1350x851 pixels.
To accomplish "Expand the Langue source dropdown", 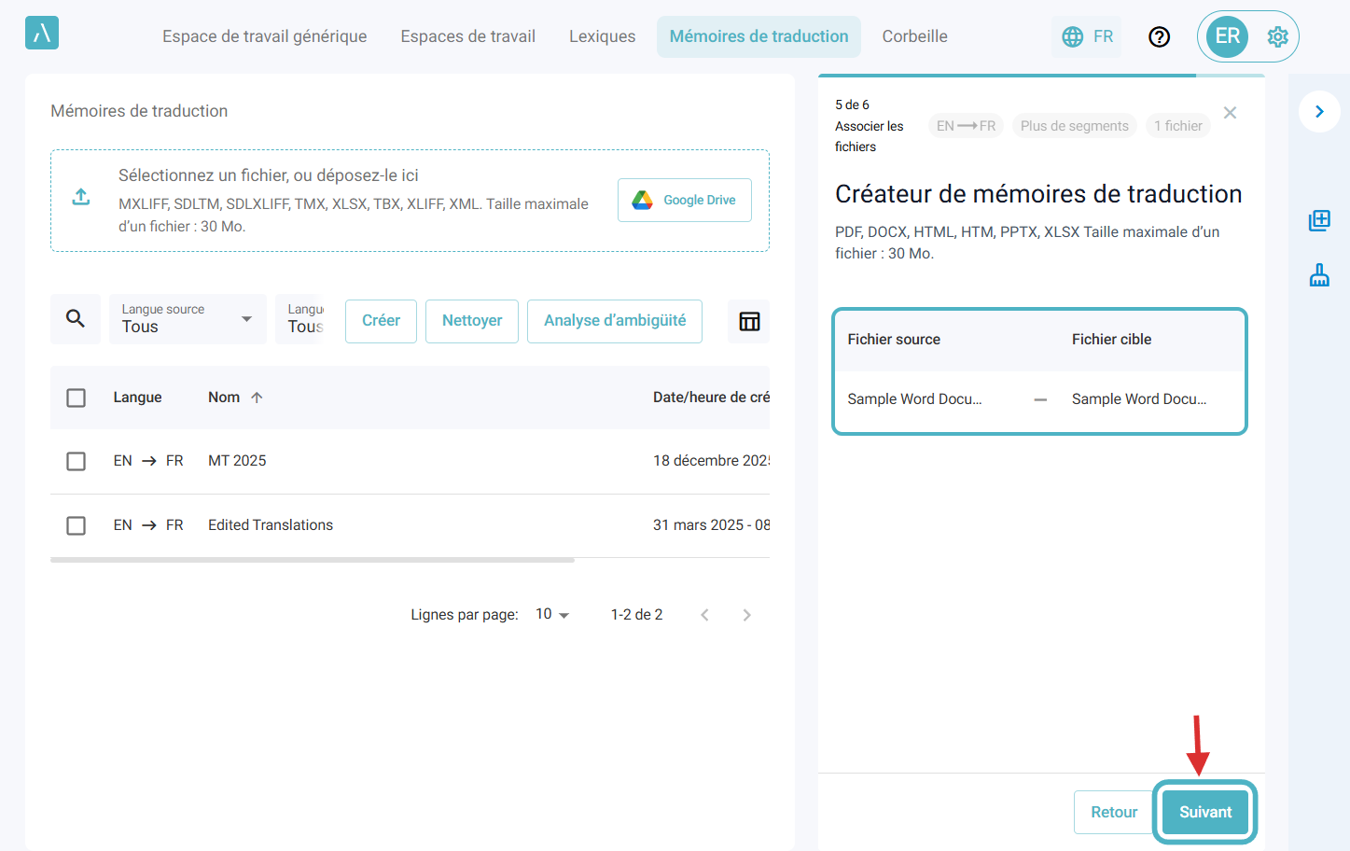I will [x=188, y=319].
